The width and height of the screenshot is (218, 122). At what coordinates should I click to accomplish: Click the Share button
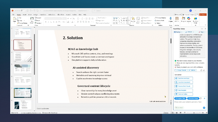pos(203,14)
